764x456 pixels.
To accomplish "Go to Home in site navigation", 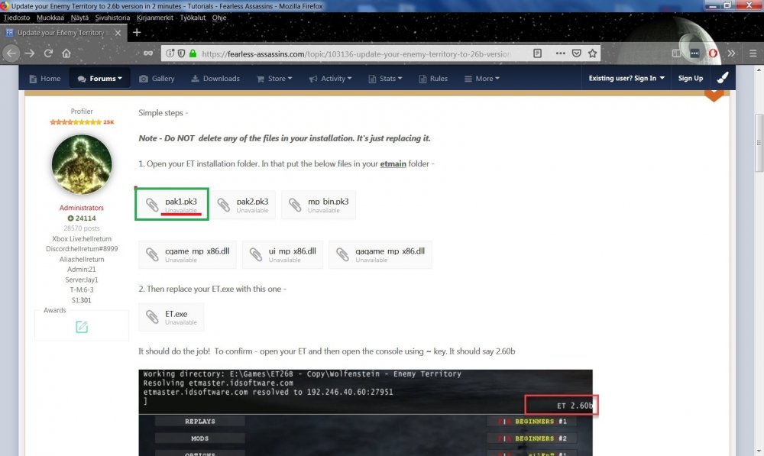I will [x=45, y=79].
